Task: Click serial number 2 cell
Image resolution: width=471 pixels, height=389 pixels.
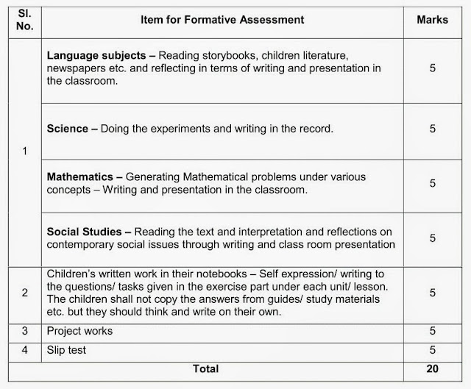Action: tap(24, 293)
